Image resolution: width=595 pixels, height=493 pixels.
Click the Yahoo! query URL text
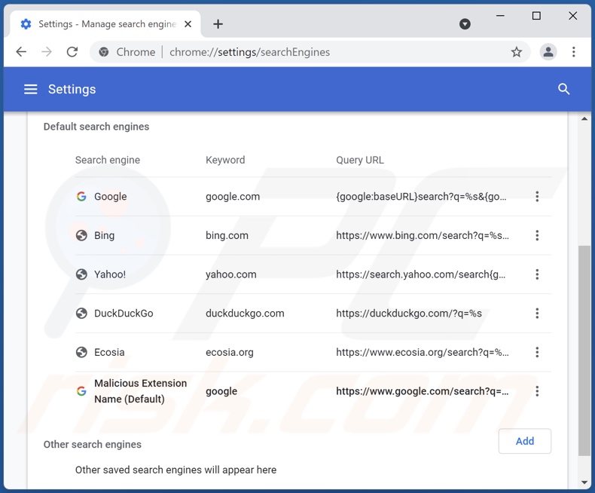420,274
